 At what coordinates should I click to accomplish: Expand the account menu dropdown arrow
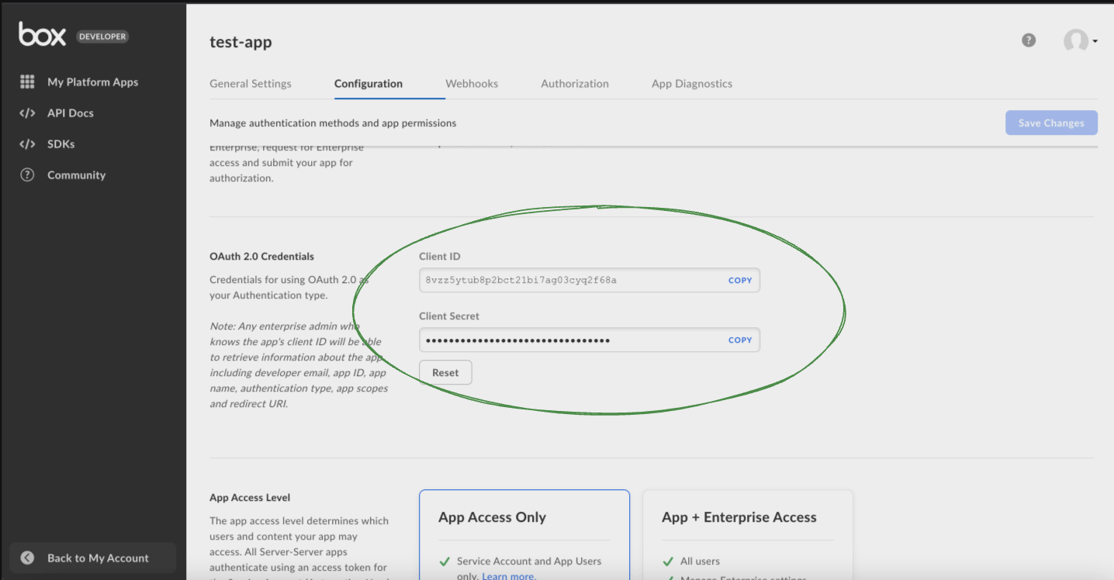[1095, 42]
